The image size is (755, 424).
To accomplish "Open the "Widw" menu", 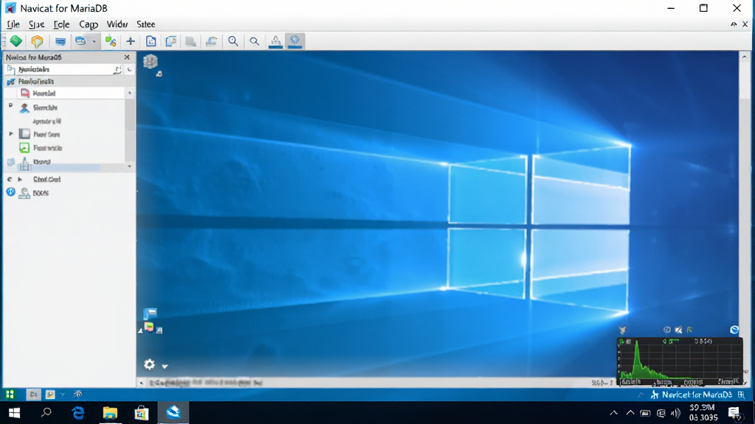I will (117, 24).
